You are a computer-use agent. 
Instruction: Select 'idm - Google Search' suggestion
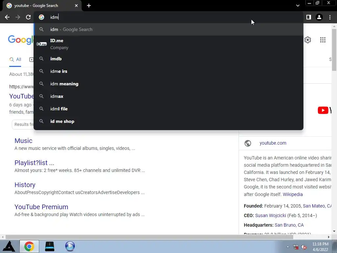tap(168, 29)
